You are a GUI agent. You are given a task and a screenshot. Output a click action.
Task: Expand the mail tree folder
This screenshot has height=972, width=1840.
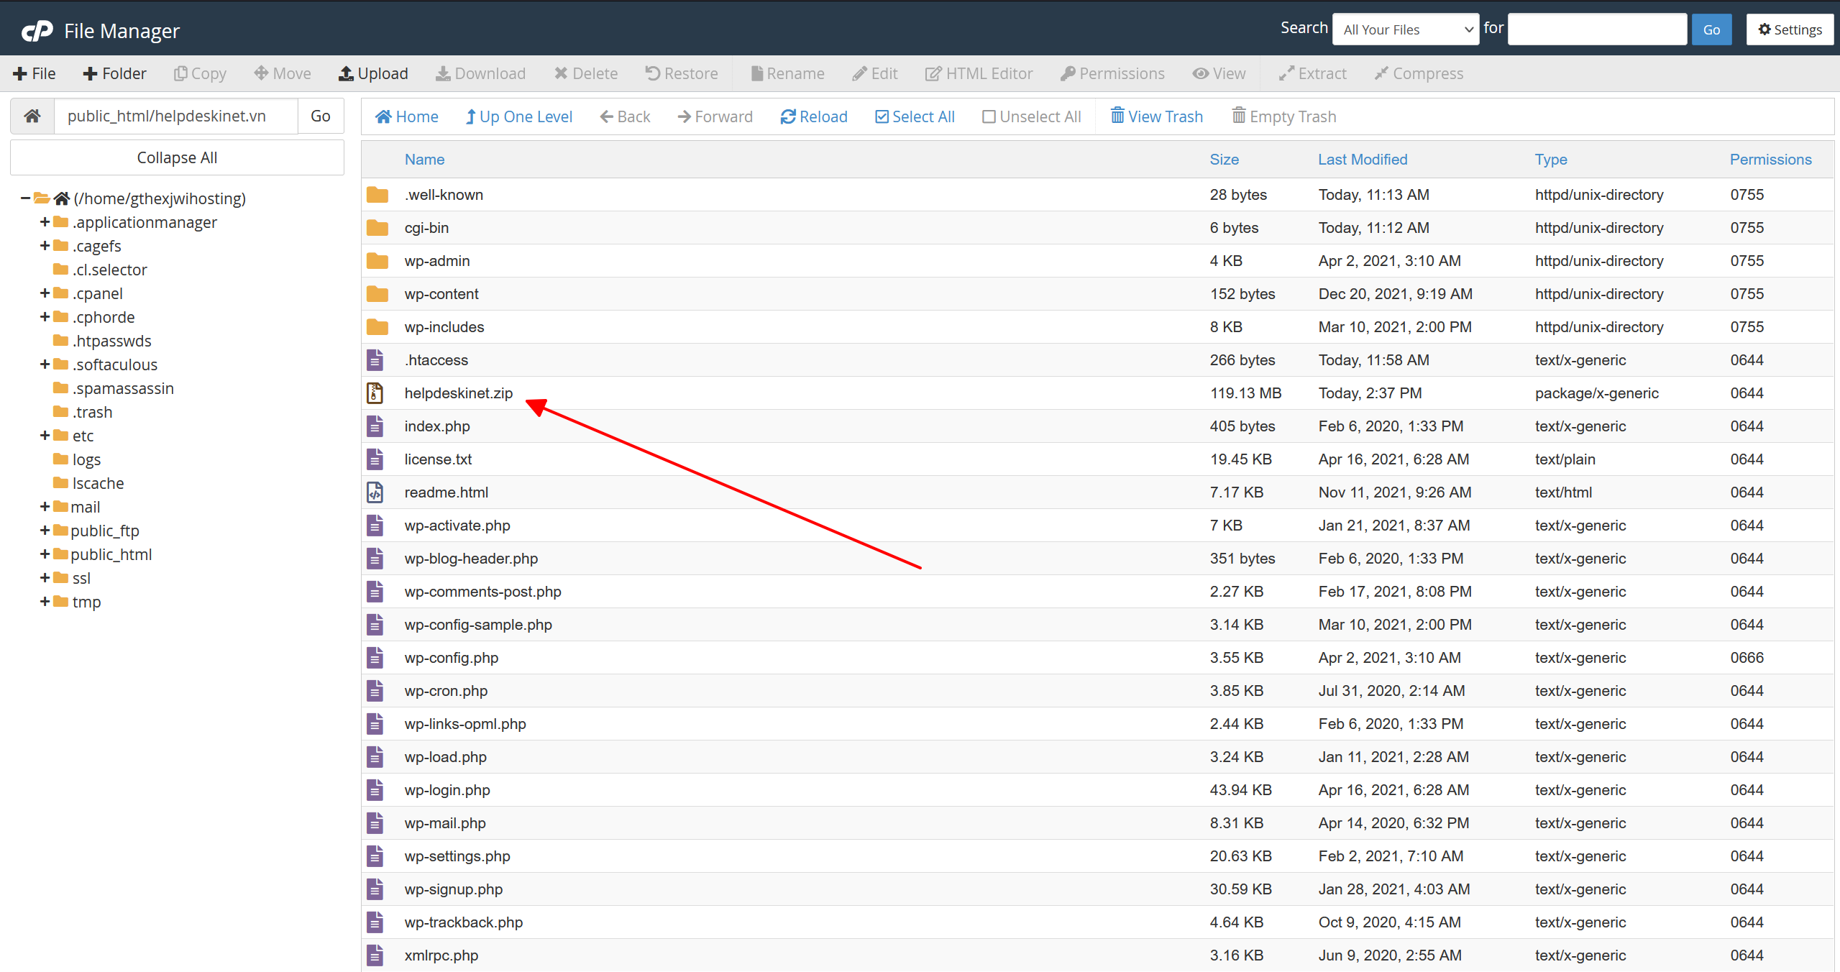(x=45, y=507)
